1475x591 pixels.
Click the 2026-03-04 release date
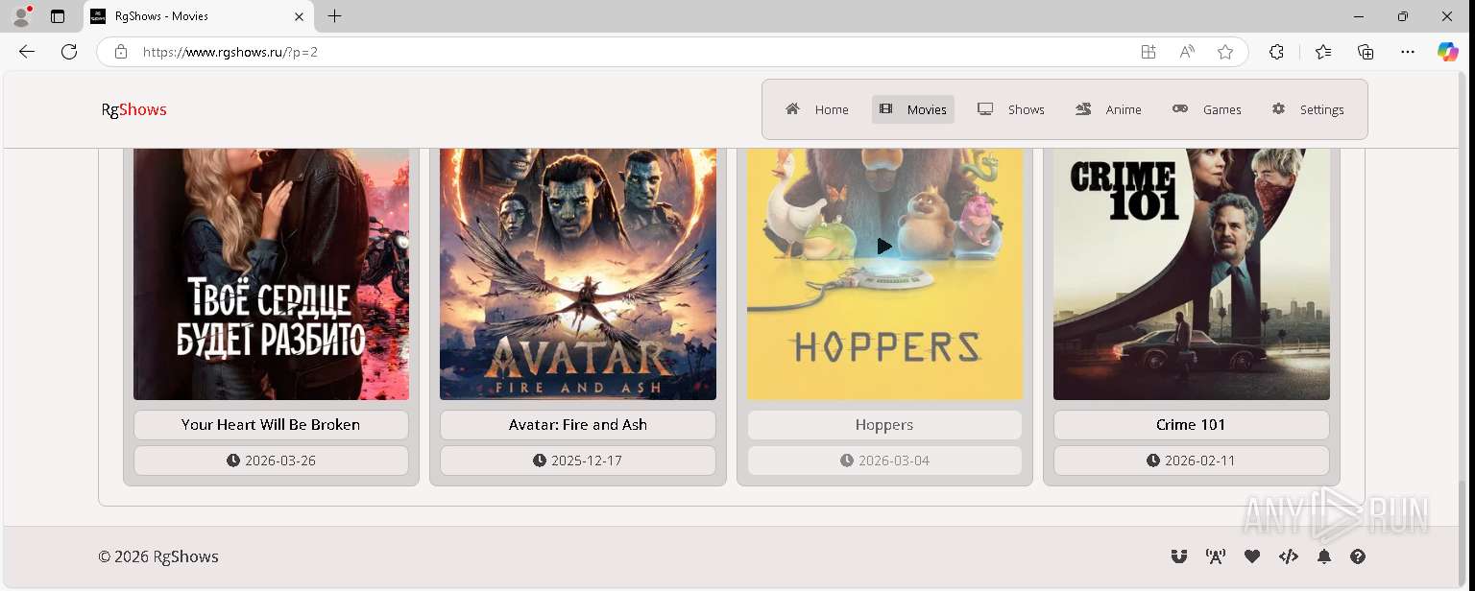[x=884, y=461]
